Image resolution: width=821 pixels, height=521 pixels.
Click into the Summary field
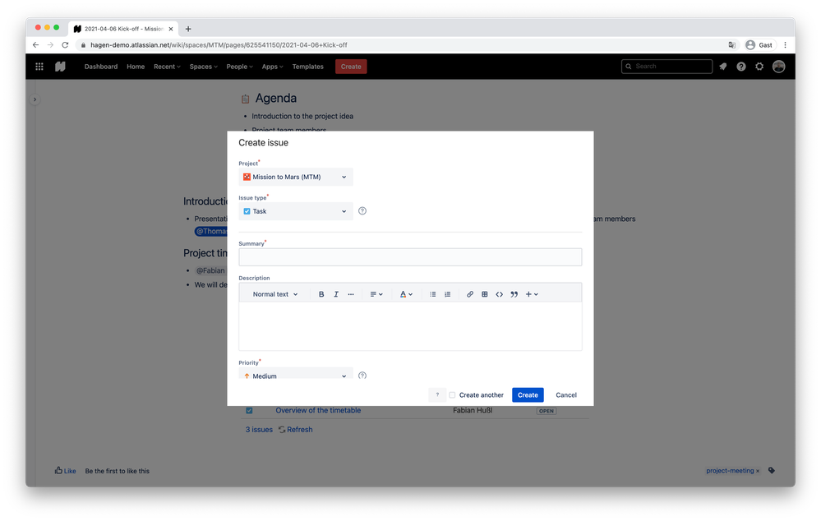coord(411,257)
